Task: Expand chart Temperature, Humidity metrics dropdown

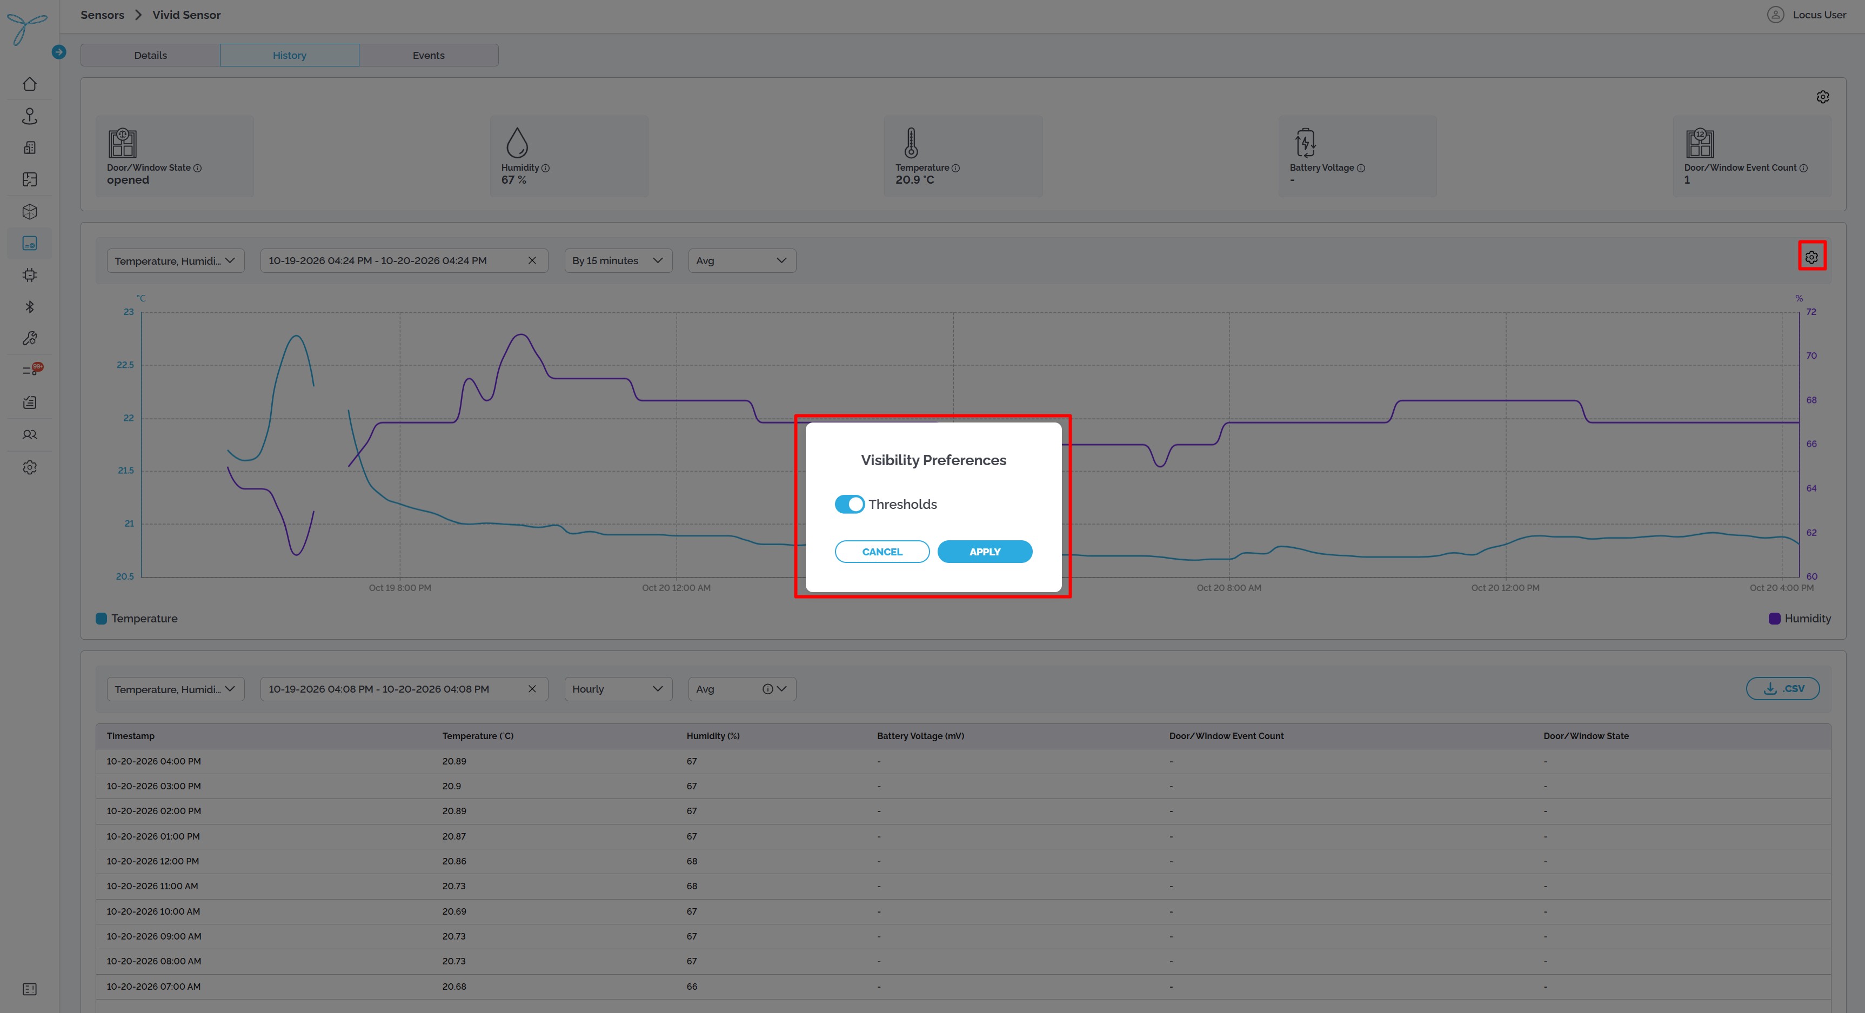Action: [175, 260]
